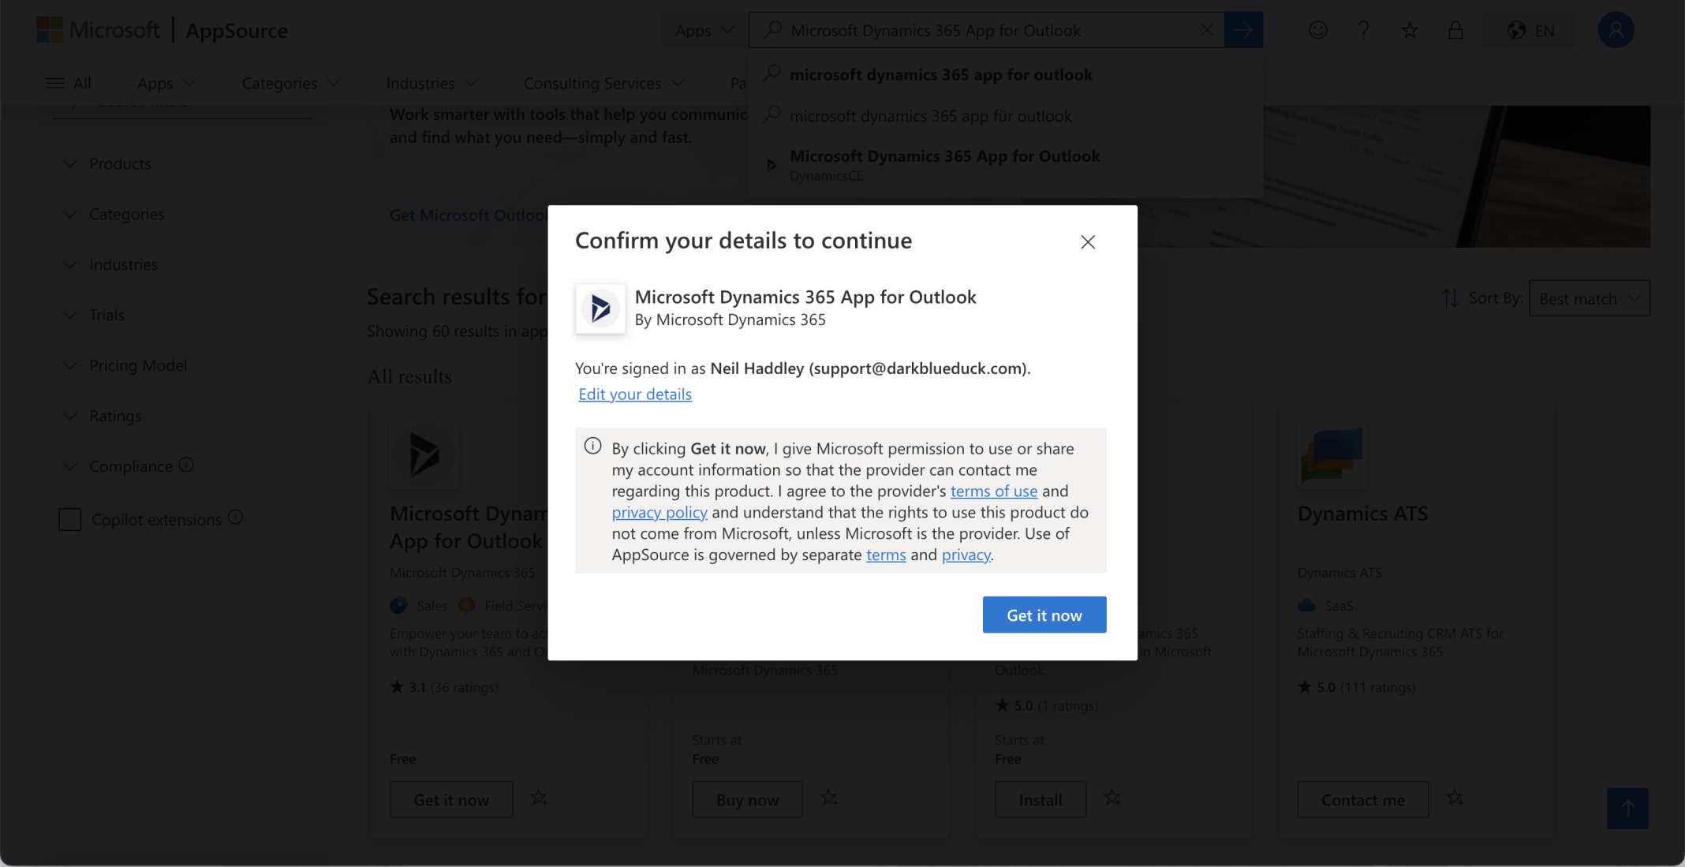This screenshot has height=867, width=1685.
Task: Click the favorites star icon in header
Action: point(1409,31)
